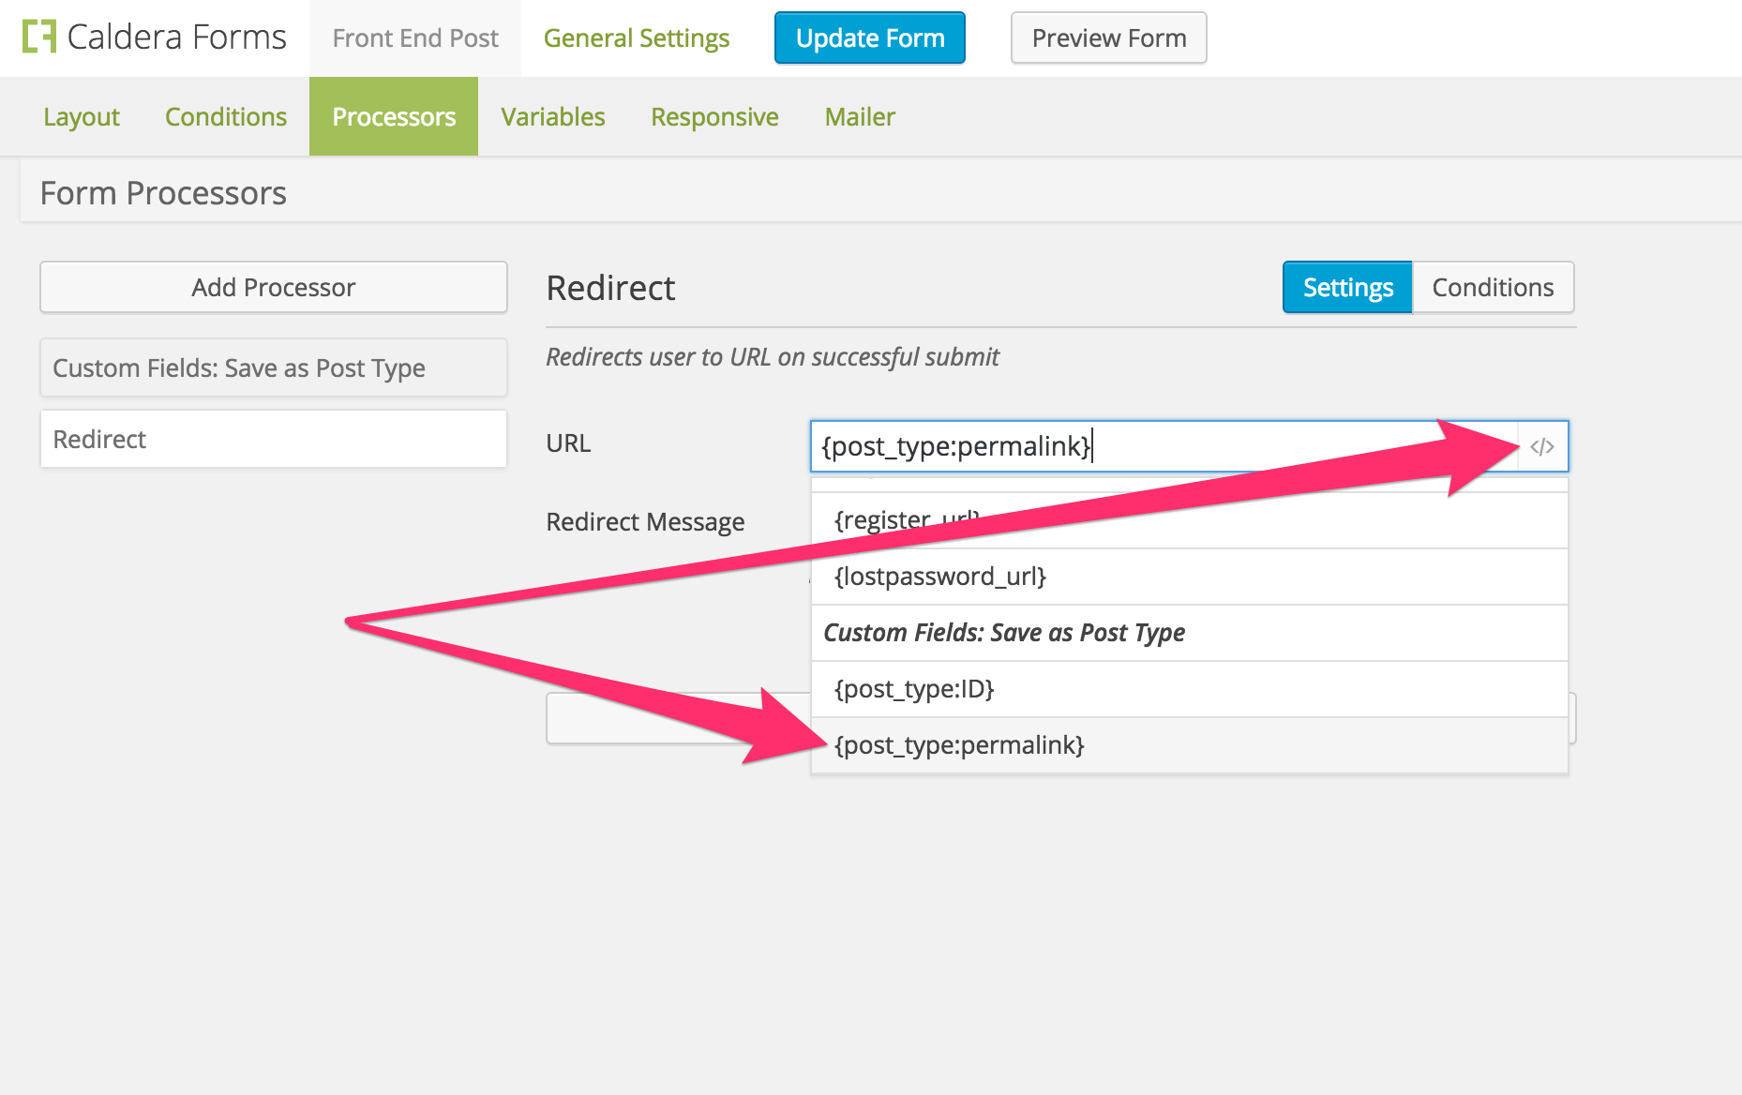This screenshot has height=1095, width=1742.
Task: Select the Front End Post menu item
Action: 414,37
